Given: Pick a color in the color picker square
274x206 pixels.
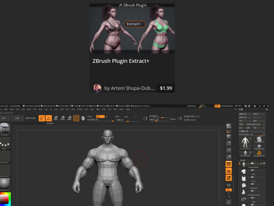Looking at the screenshot, I should coord(4,199).
